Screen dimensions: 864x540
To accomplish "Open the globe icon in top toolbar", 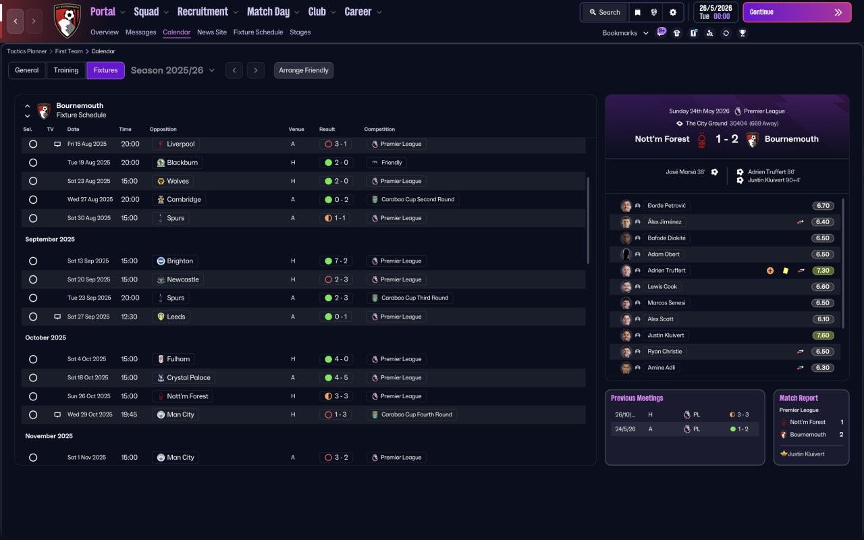I will (x=654, y=12).
